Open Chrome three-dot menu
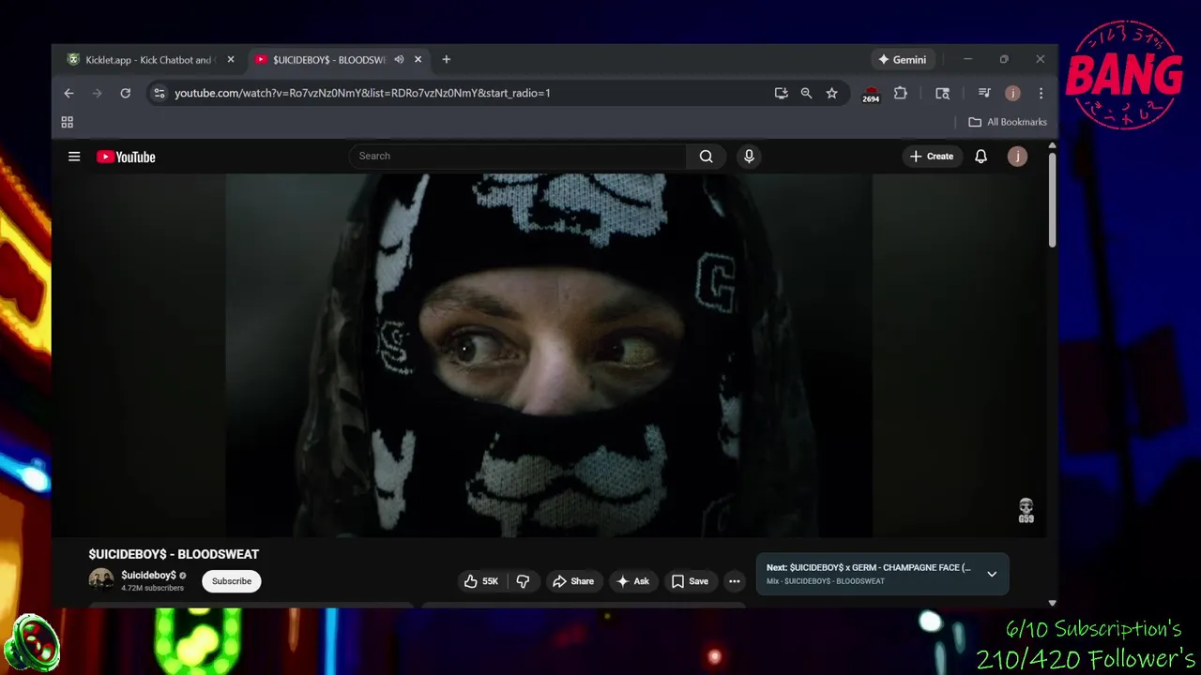 click(x=1041, y=93)
